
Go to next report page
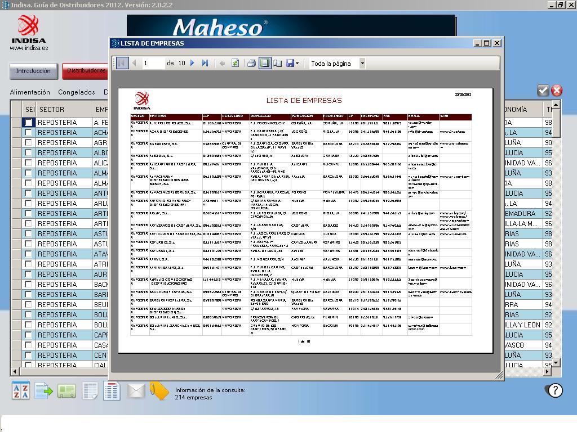pyautogui.click(x=192, y=63)
